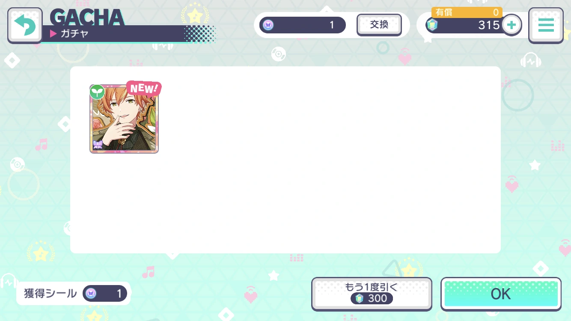Image resolution: width=571 pixels, height=321 pixels.
Task: Open the hamburger menu
Action: tap(546, 25)
